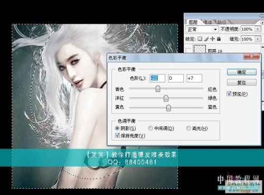The width and height of the screenshot is (264, 195).
Task: Select the layer 19 thumbnail
Action: click(200, 49)
